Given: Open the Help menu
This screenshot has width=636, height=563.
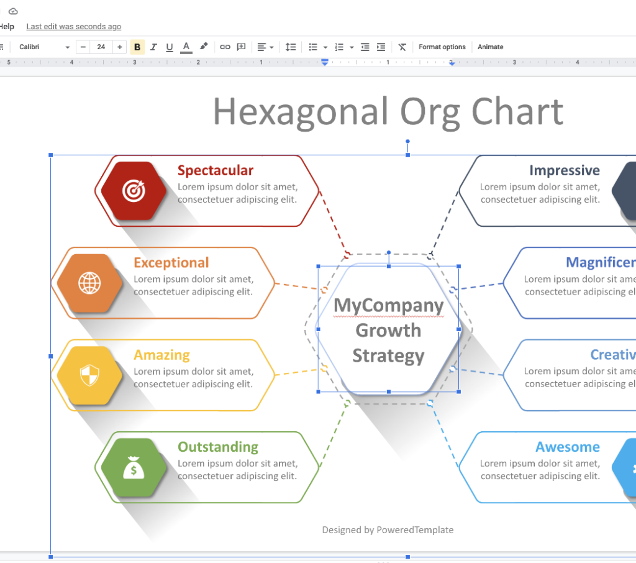Looking at the screenshot, I should [7, 27].
